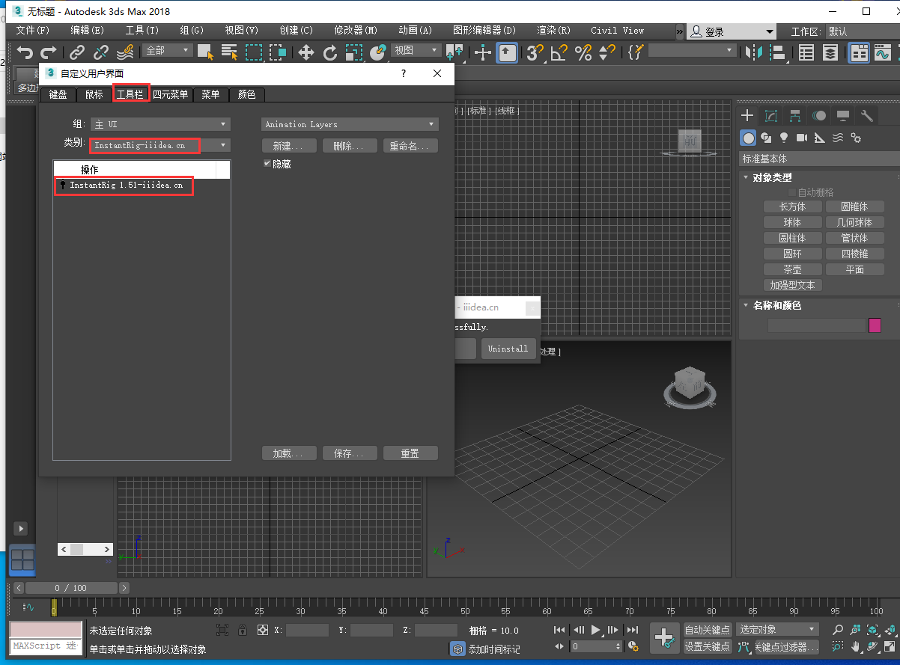Click the Undo arrow in main toolbar

[x=26, y=52]
